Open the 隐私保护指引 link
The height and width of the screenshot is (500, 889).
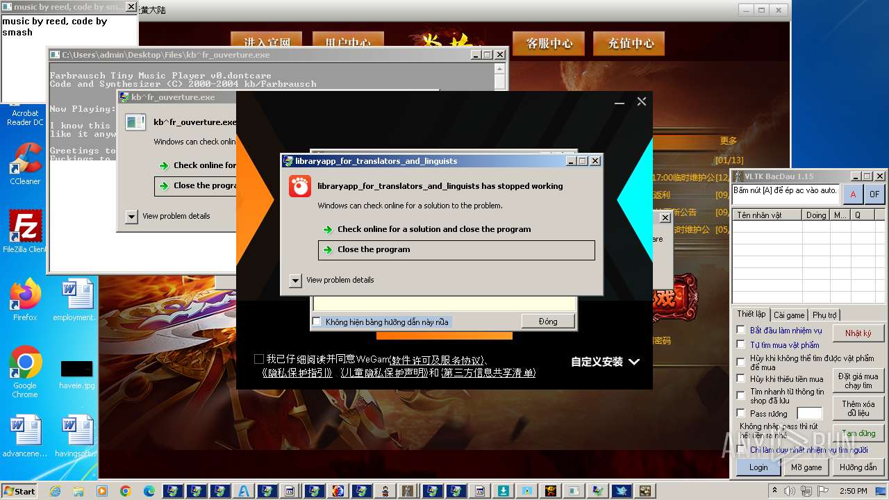pos(297,373)
